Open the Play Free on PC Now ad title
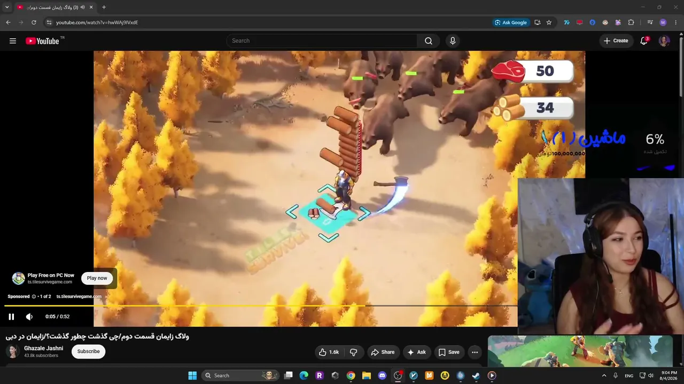This screenshot has height=384, width=684. click(51, 275)
